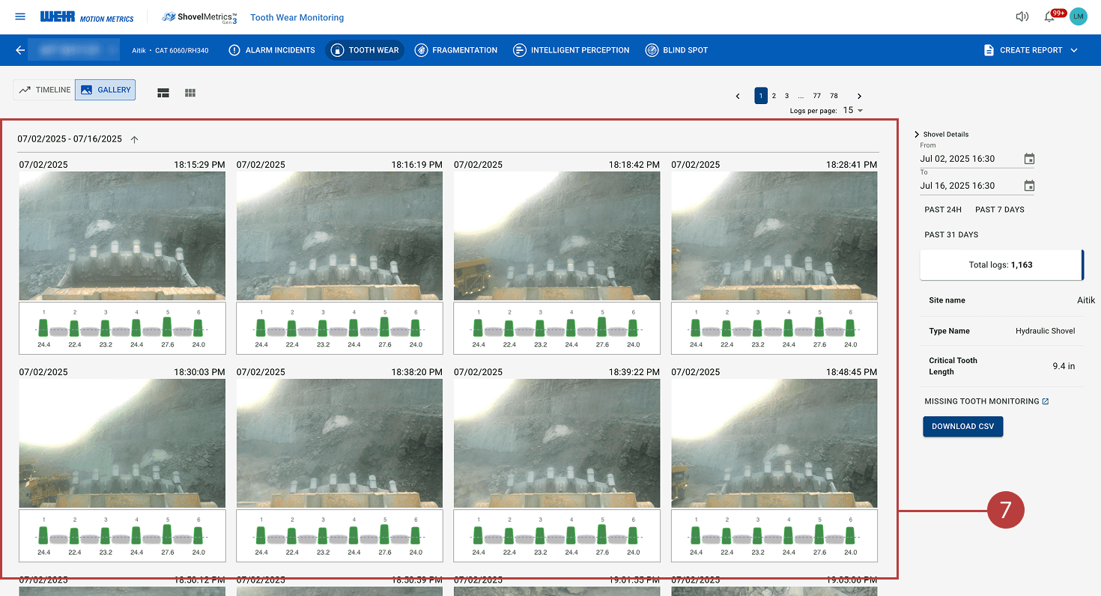The height and width of the screenshot is (596, 1101).
Task: Open the 18:30:03 PM shovel image
Action: point(122,443)
